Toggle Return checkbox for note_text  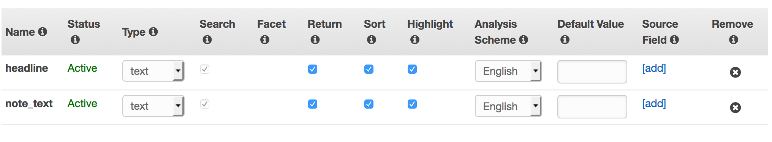coord(313,104)
